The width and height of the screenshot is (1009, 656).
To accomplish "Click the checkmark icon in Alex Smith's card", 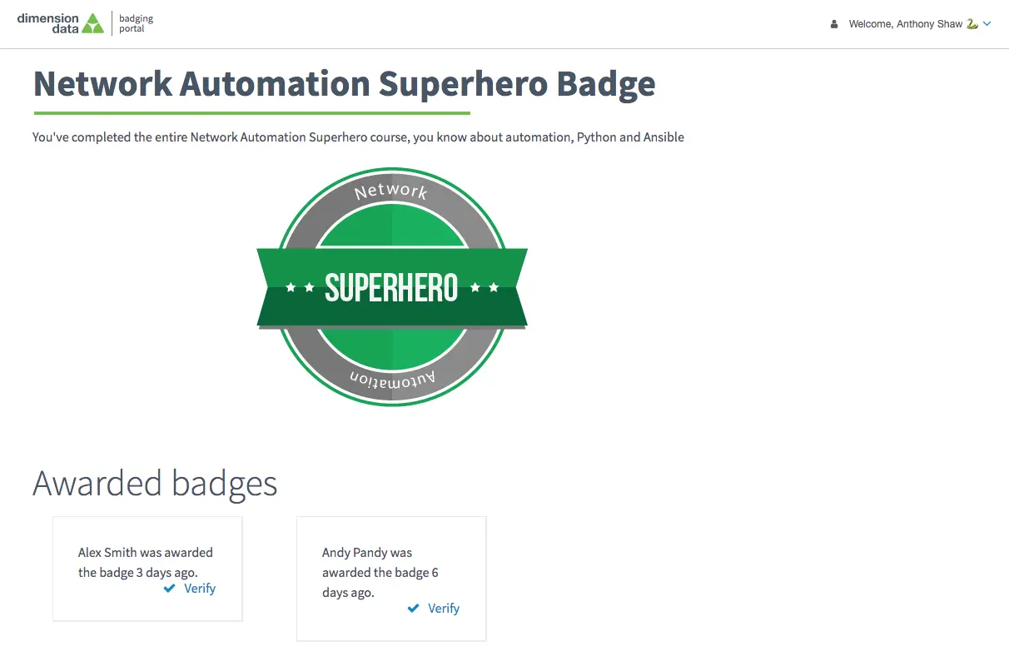I will 170,589.
